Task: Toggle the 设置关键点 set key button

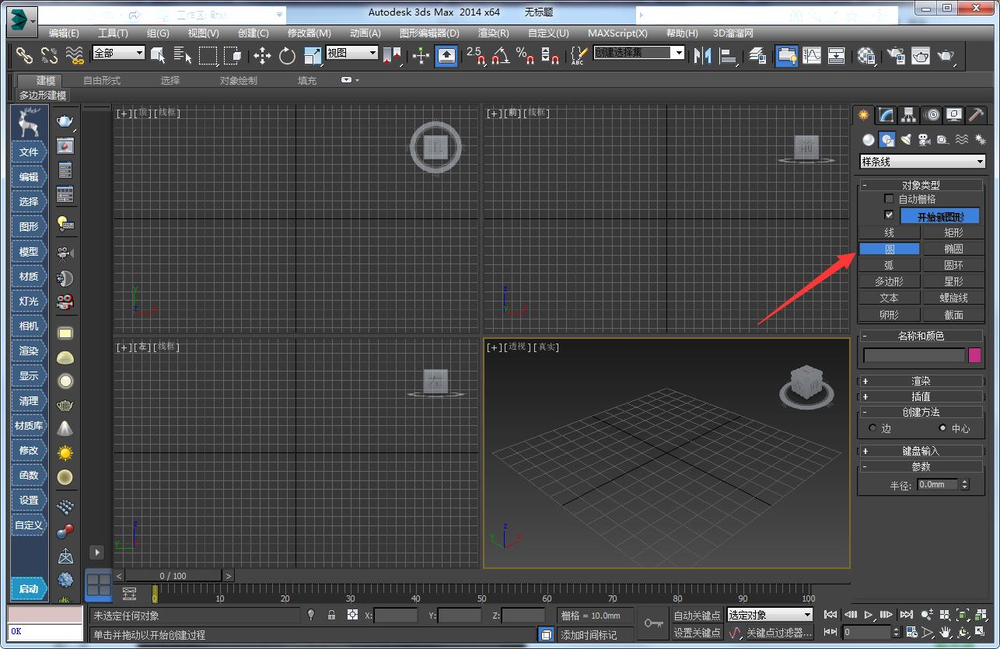Action: click(698, 633)
